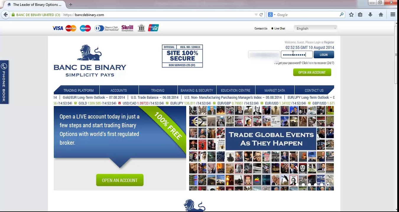Focus the Google search box
The height and width of the screenshot is (212, 399).
click(307, 15)
